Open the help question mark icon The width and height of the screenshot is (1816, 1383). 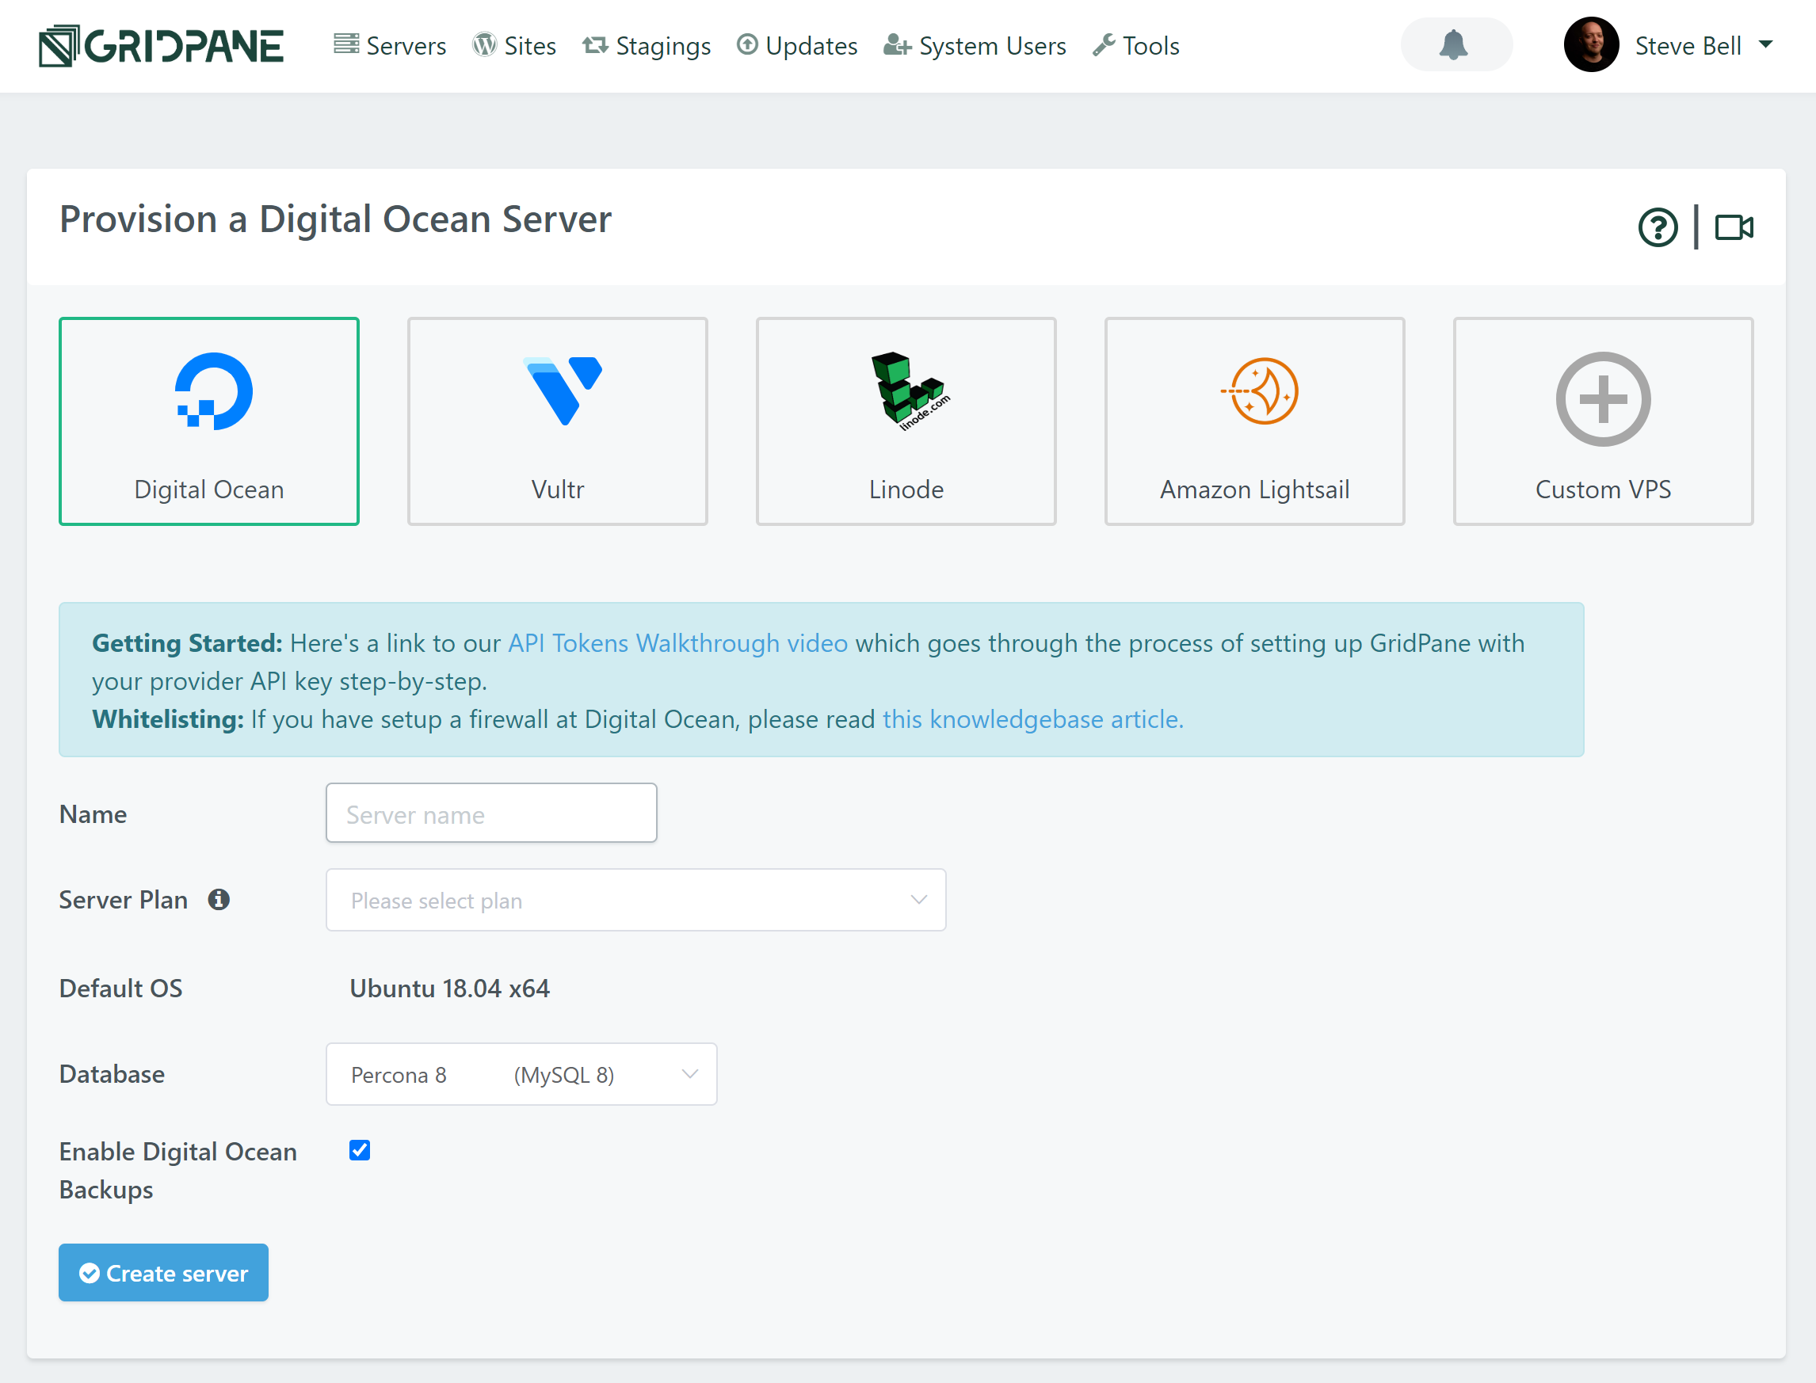pos(1658,227)
